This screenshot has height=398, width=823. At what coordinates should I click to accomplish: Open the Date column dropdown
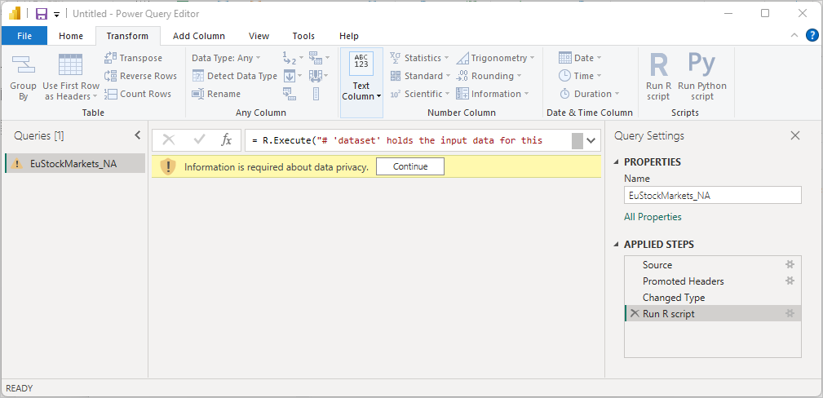click(580, 58)
